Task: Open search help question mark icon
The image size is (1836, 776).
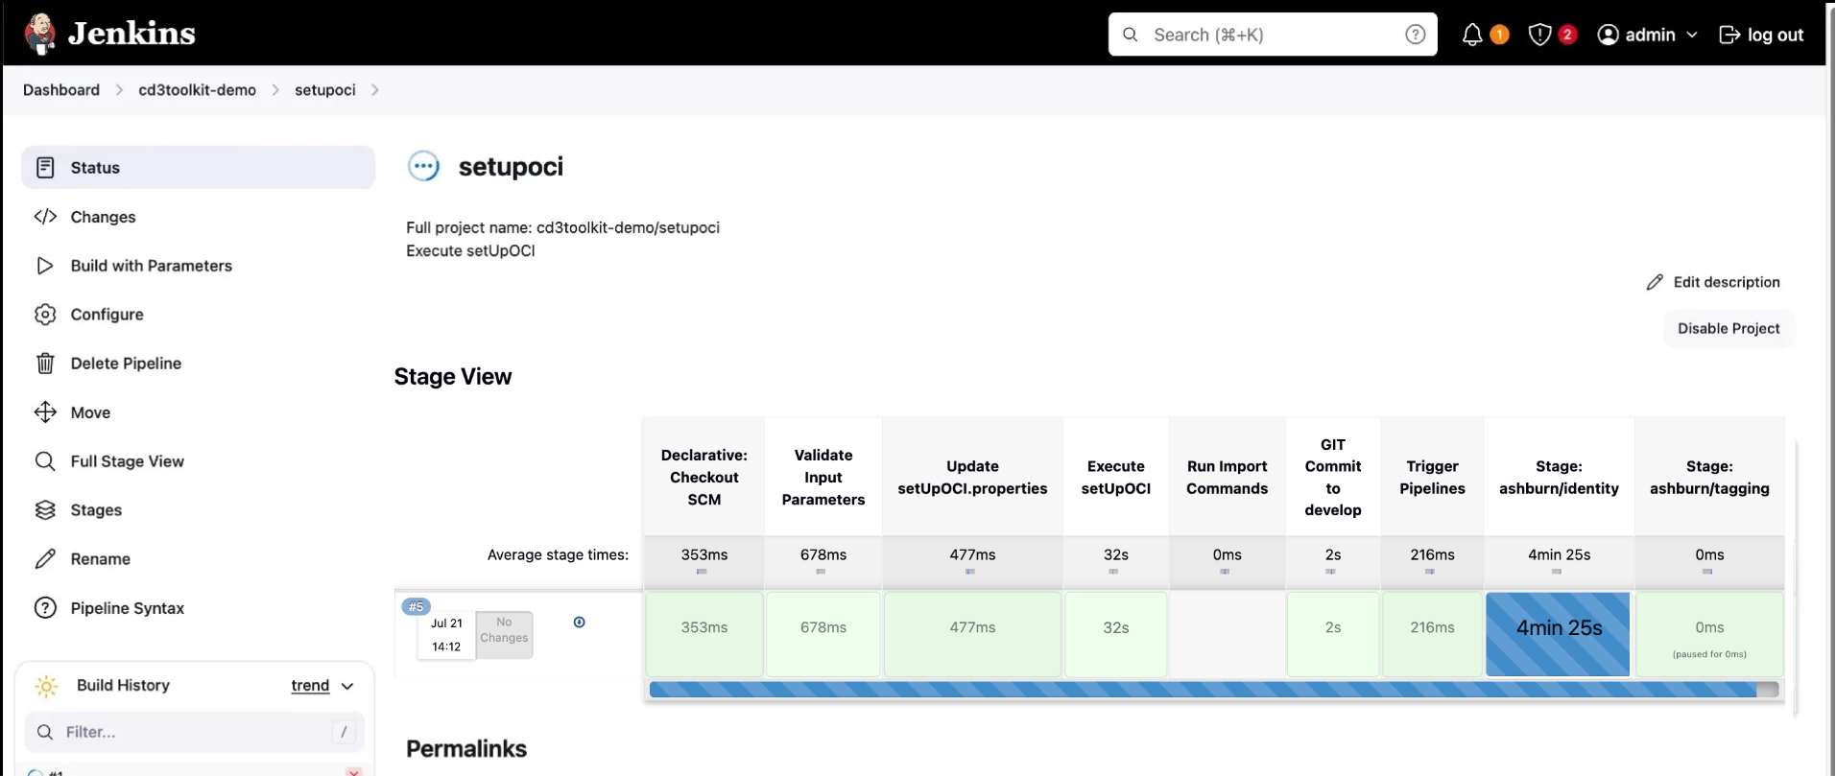Action: (1415, 35)
